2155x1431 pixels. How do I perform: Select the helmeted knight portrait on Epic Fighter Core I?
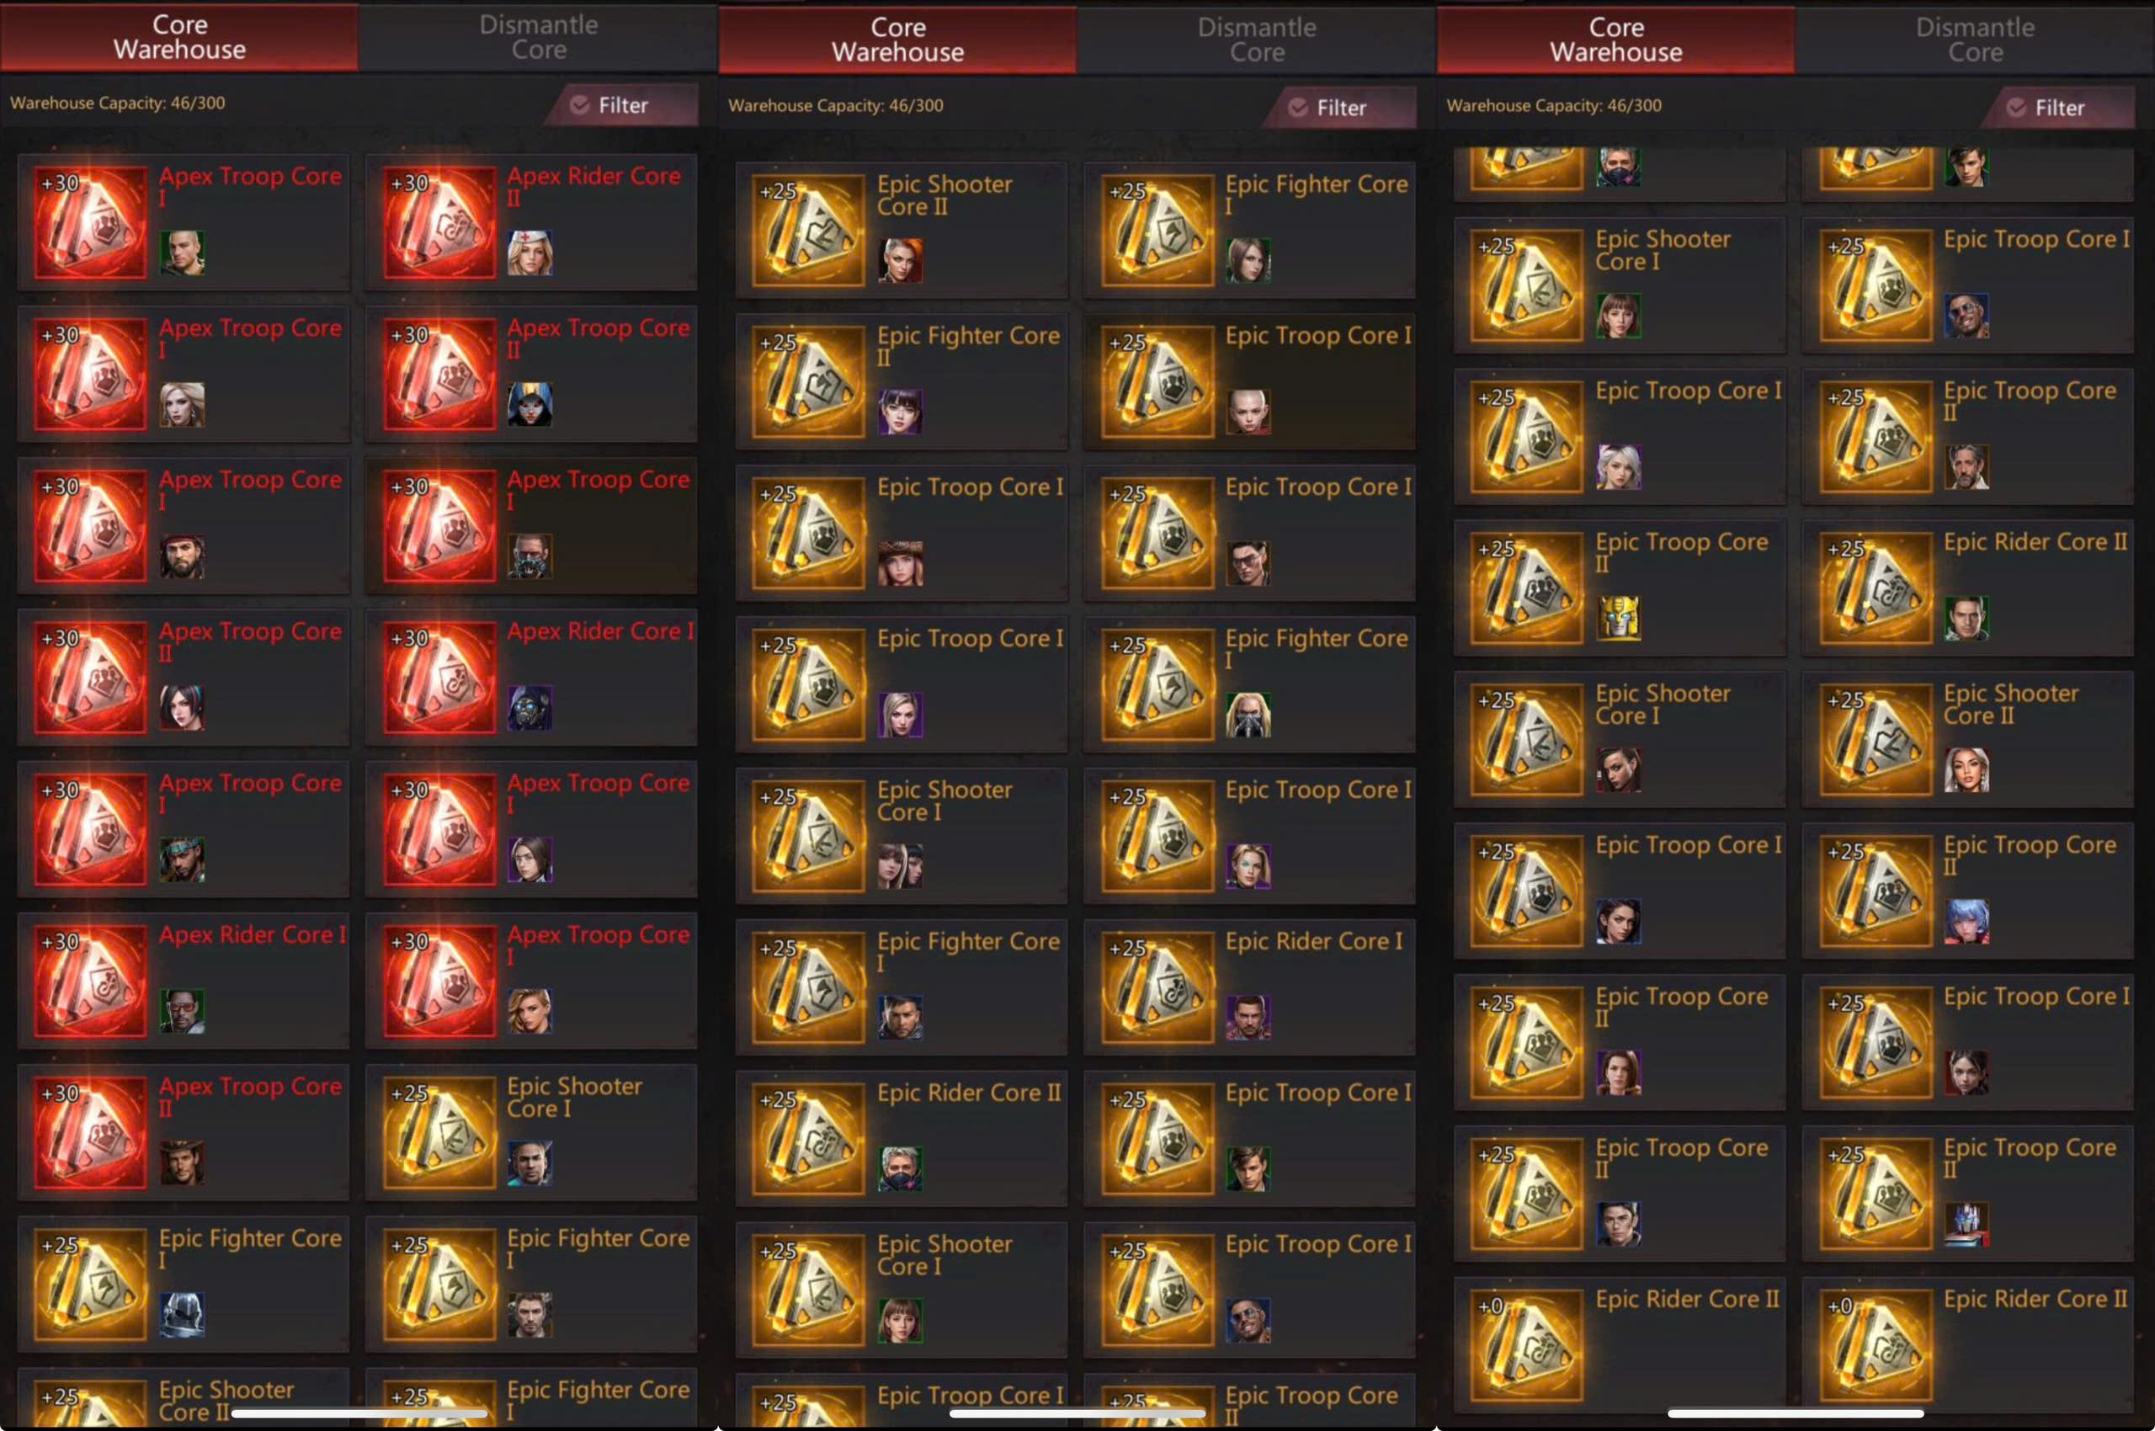point(183,1314)
